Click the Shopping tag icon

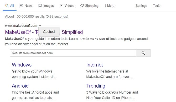coord(82,6)
